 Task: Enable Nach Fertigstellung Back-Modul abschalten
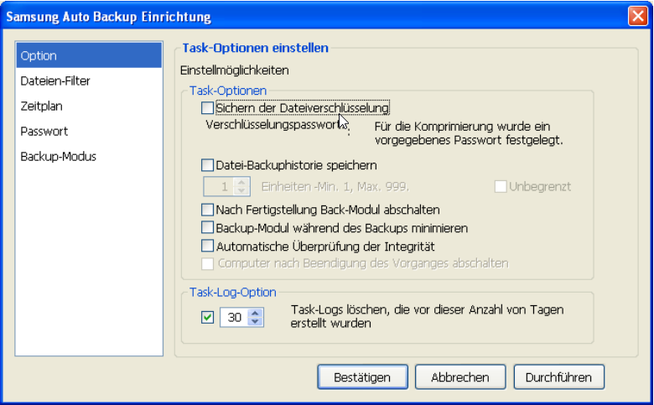tap(207, 210)
